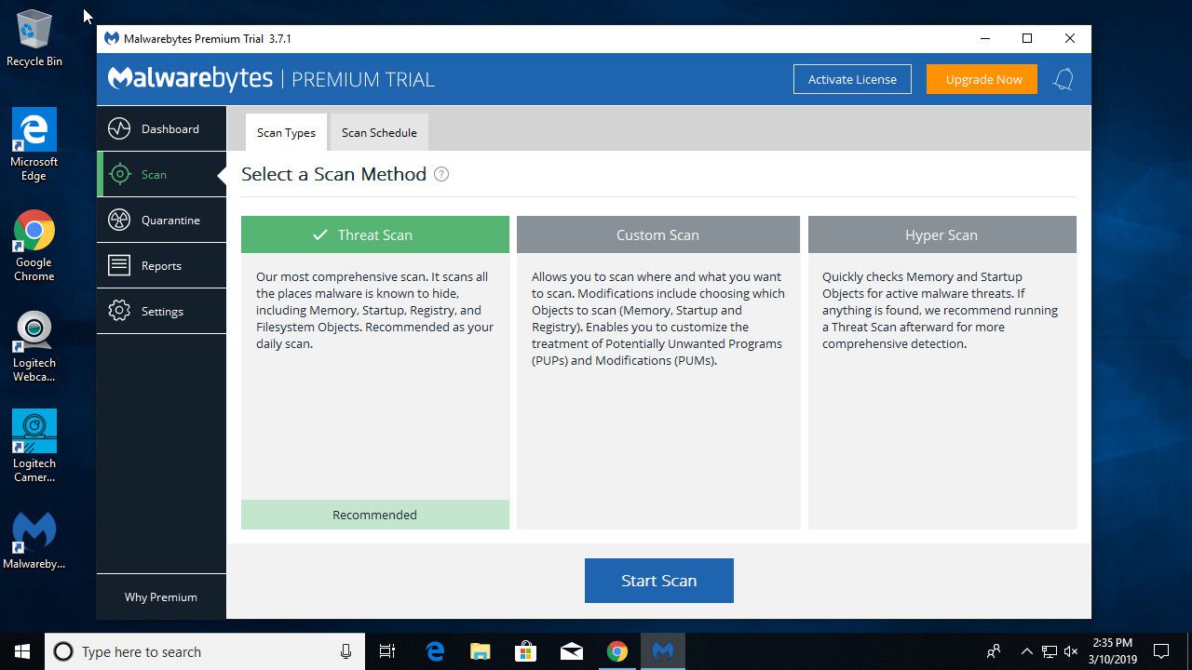Image resolution: width=1192 pixels, height=670 pixels.
Task: Click the microphone icon in the search box
Action: pyautogui.click(x=345, y=651)
